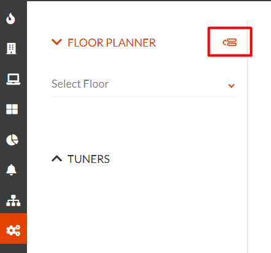Click the FLOOR PLANNER heading text

click(112, 43)
